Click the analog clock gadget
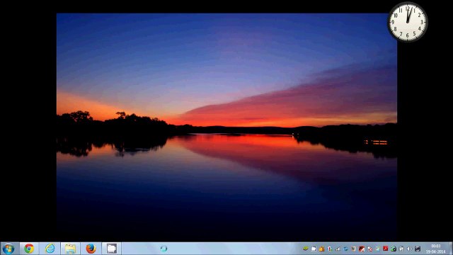Image resolution: width=453 pixels, height=255 pixels. 408,22
